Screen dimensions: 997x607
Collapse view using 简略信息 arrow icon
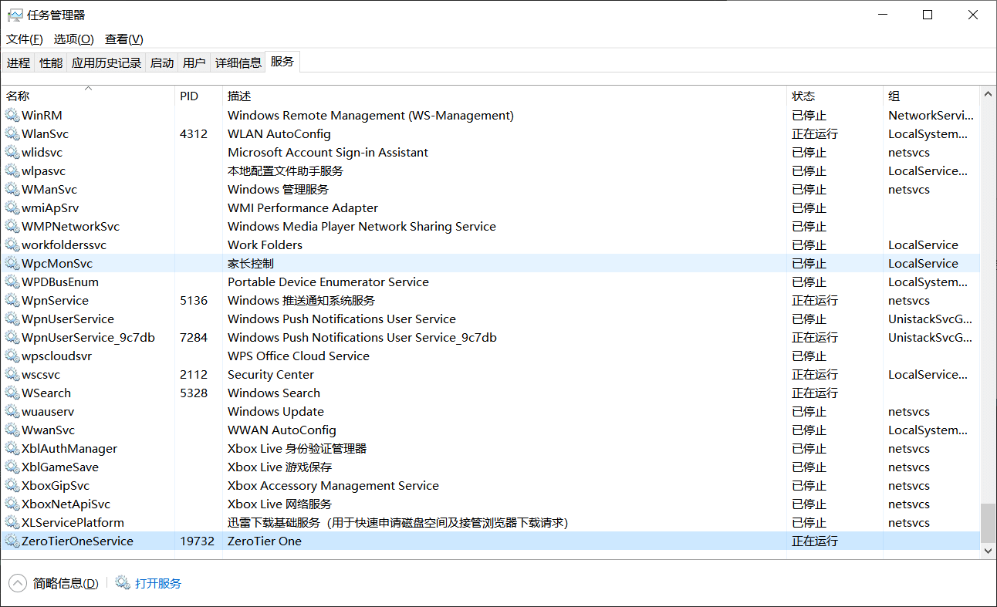pyautogui.click(x=18, y=583)
